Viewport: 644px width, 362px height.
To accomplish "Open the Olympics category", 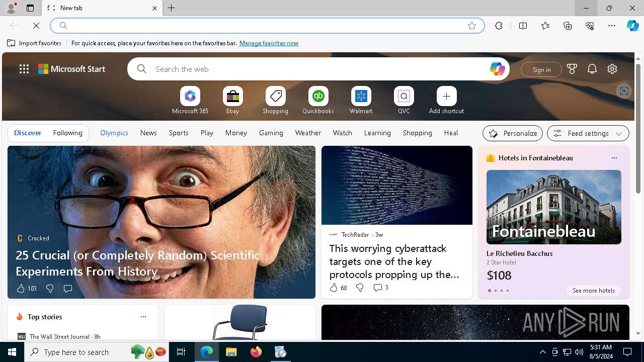I will 114,133.
